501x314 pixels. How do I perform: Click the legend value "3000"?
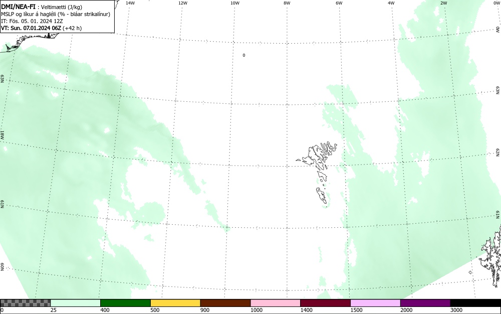(x=456, y=310)
